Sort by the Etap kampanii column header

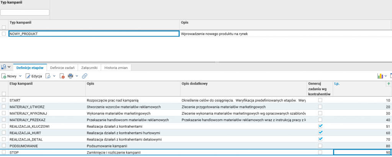[46, 83]
